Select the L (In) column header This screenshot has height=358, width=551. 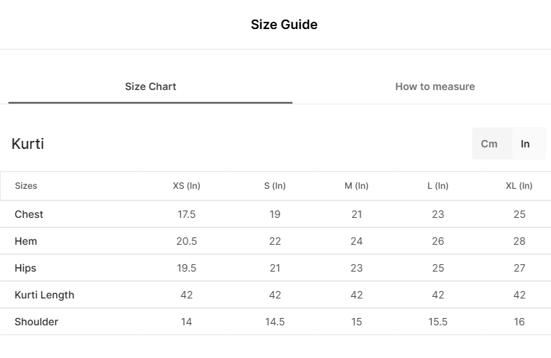(438, 186)
